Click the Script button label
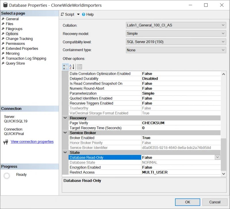 tap(70, 14)
